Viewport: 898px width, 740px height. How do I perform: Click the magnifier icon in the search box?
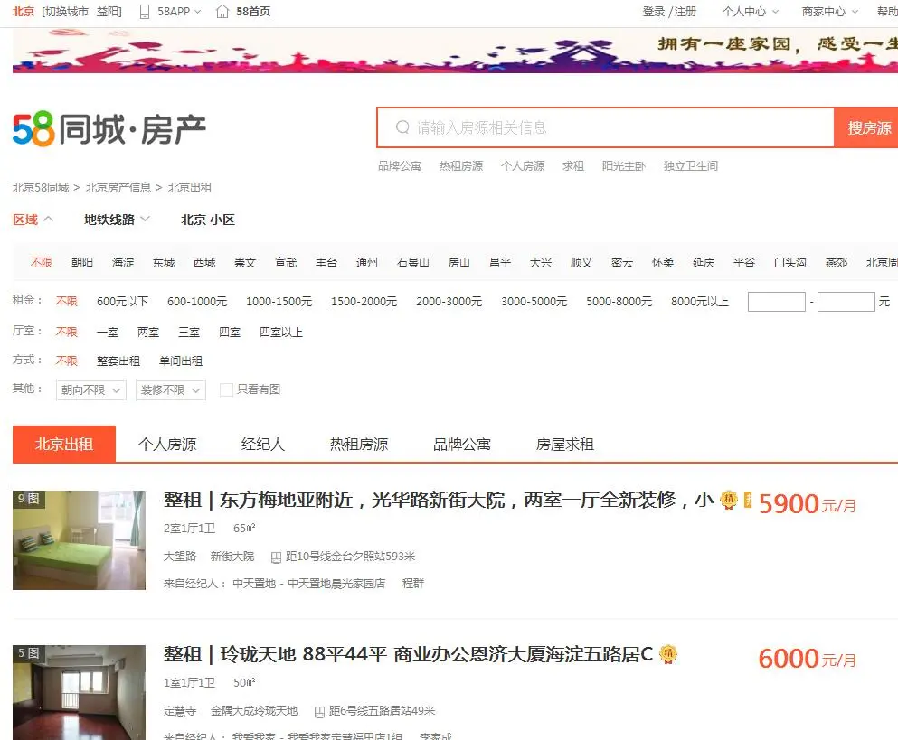402,127
